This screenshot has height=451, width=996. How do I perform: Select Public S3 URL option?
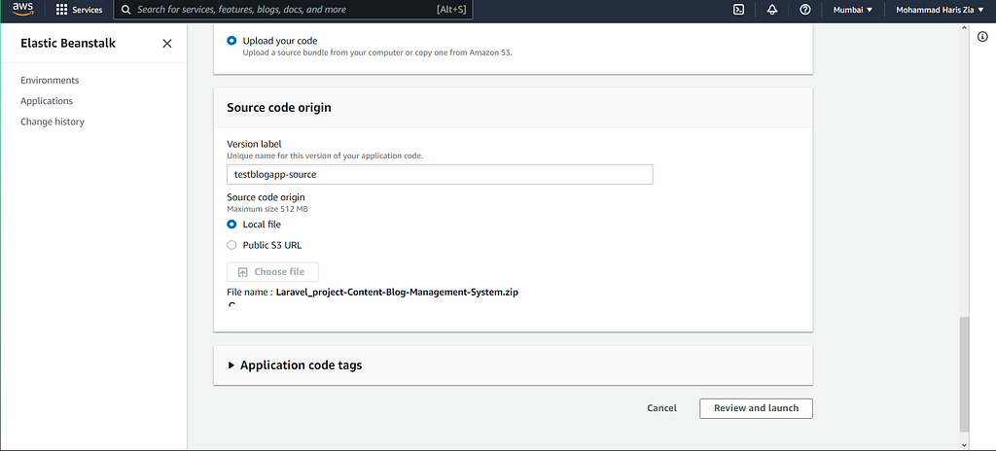[231, 245]
